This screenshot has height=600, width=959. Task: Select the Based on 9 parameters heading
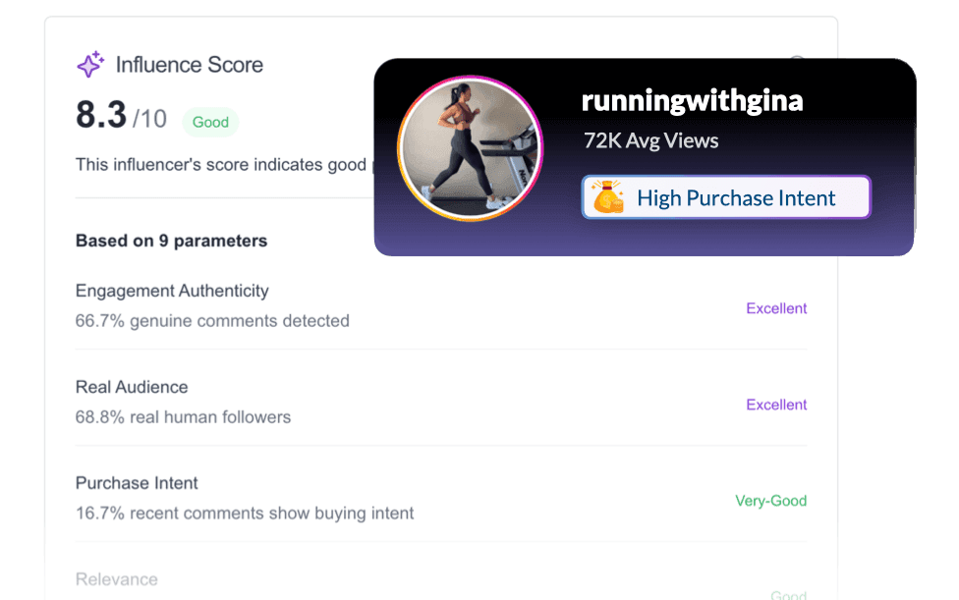point(171,241)
